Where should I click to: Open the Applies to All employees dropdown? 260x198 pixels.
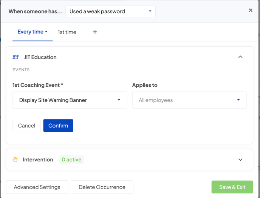pyautogui.click(x=189, y=100)
